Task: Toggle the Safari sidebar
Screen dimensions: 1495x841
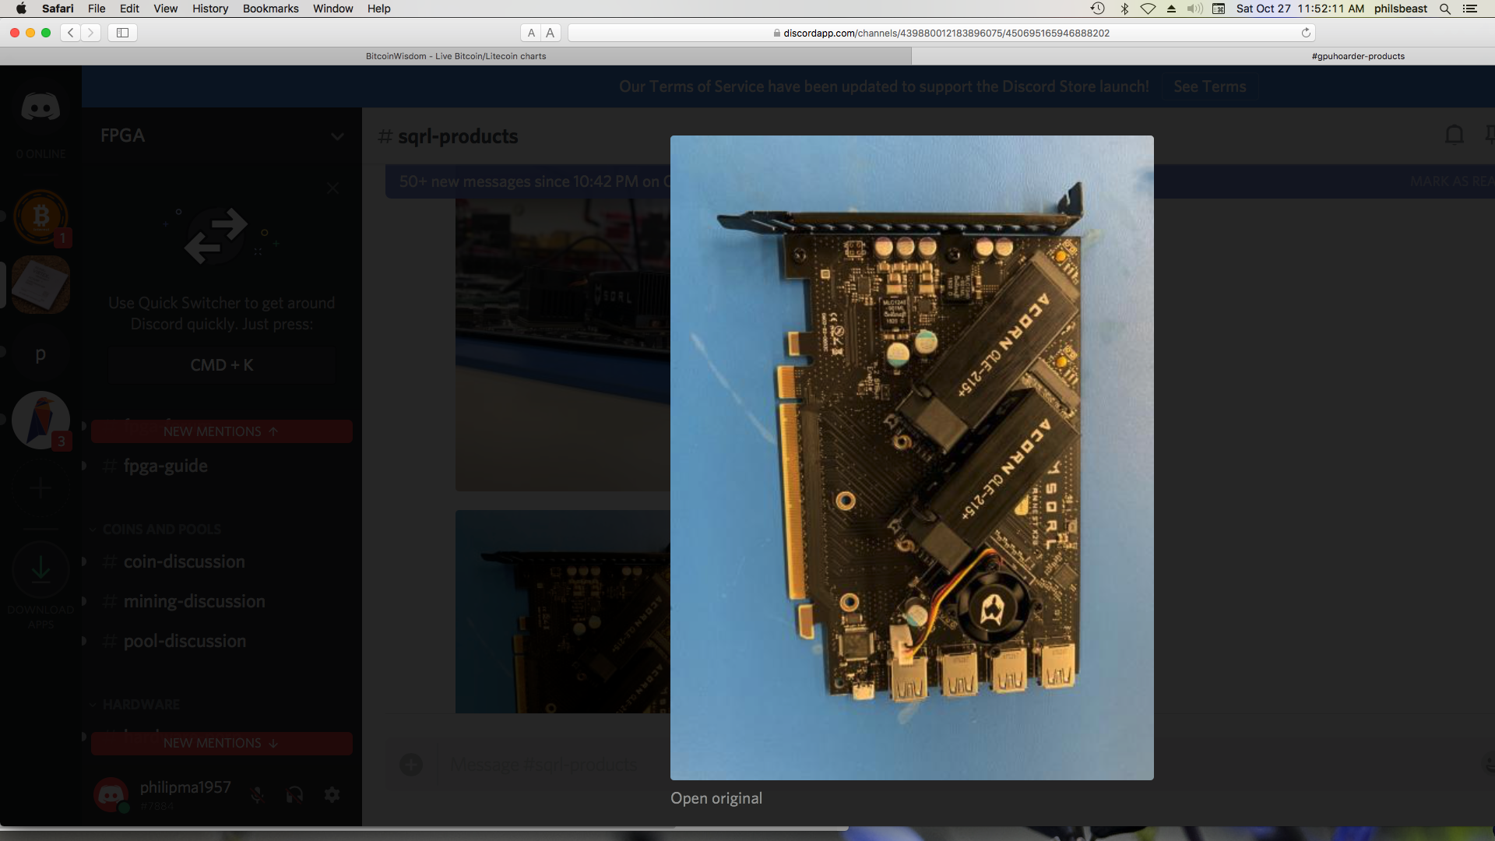Action: click(123, 33)
